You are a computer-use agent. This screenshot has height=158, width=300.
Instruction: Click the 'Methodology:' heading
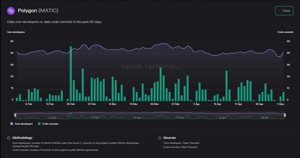coord(22,138)
